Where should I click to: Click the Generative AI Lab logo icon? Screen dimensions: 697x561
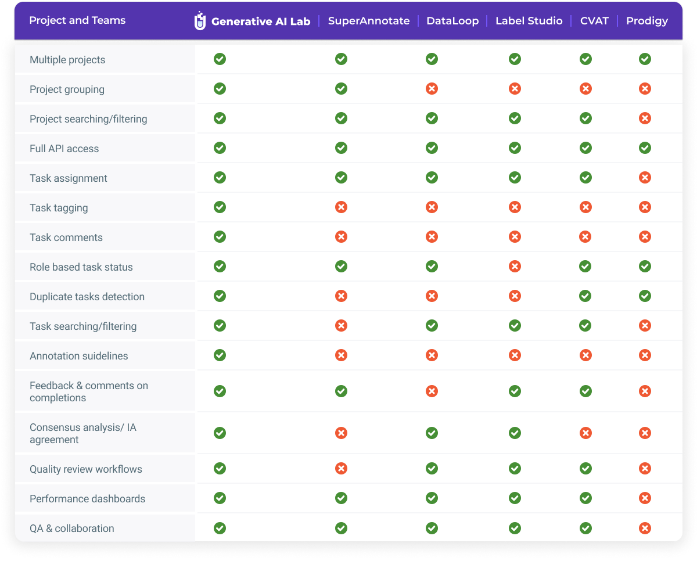tap(200, 21)
